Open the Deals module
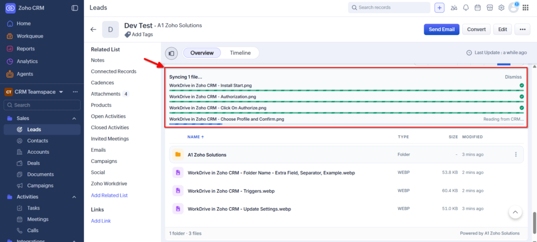The width and height of the screenshot is (537, 242). [x=34, y=163]
